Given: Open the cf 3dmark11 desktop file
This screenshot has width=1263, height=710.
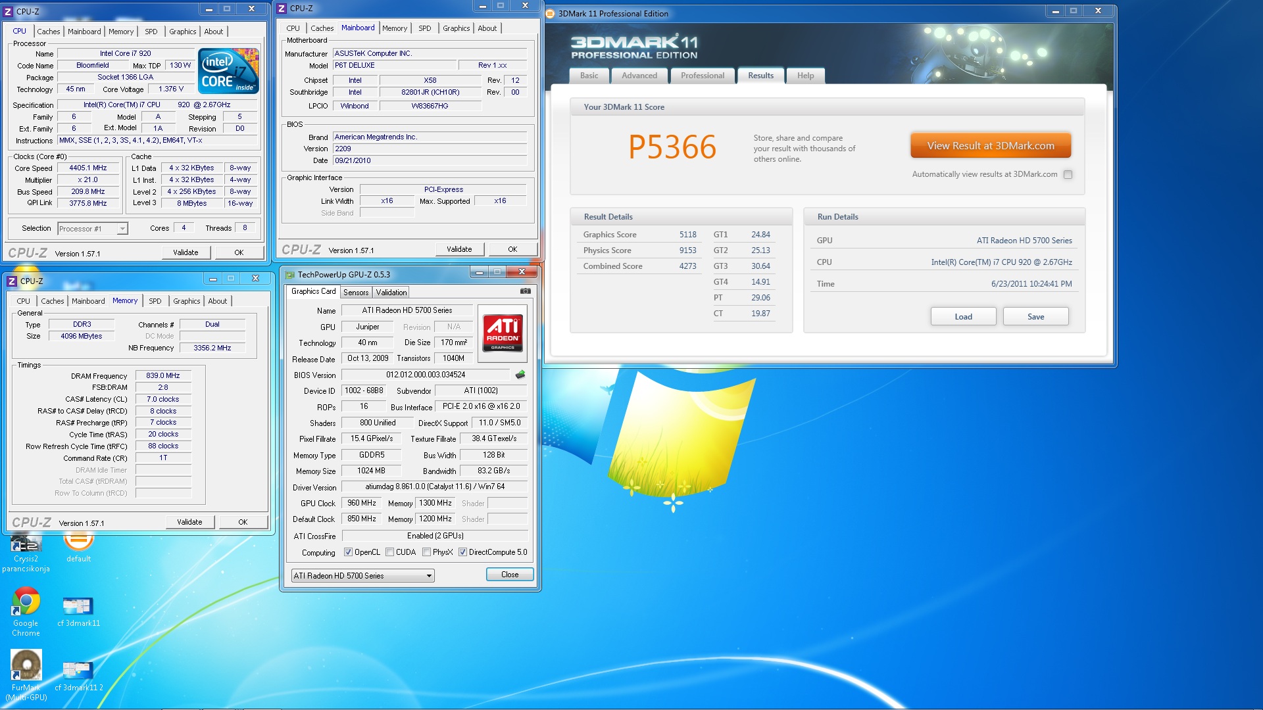Looking at the screenshot, I should click(78, 606).
